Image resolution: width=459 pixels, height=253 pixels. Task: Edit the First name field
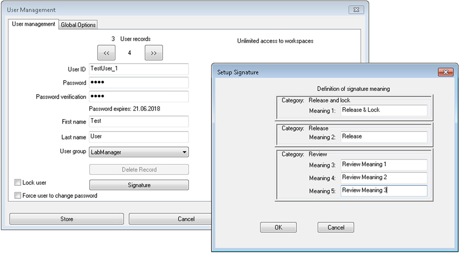pyautogui.click(x=138, y=121)
